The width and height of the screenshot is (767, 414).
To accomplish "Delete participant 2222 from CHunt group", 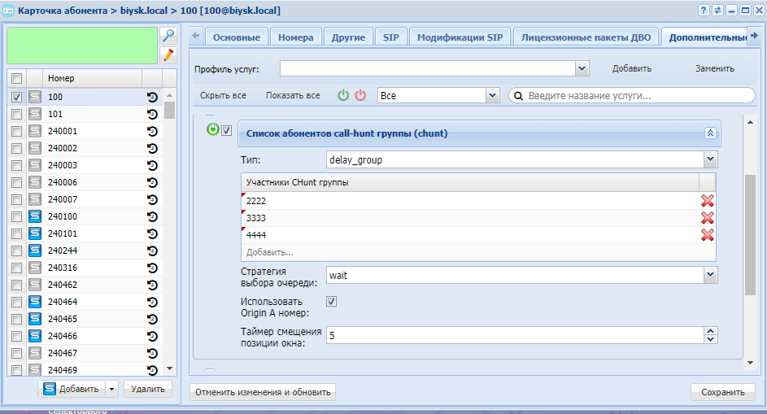I will tap(708, 201).
